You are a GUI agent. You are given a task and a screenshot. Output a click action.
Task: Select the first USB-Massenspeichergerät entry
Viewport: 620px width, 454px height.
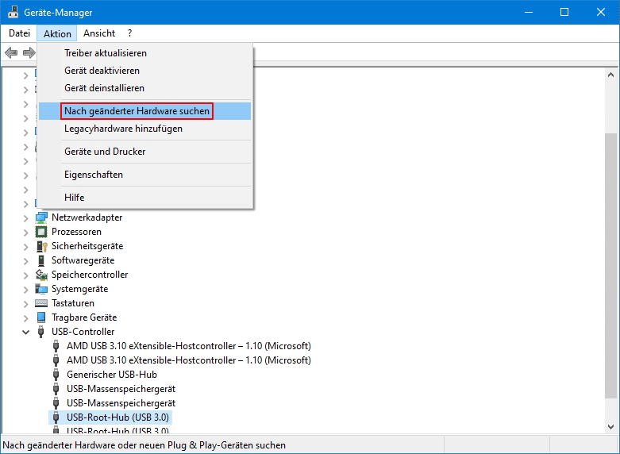121,389
